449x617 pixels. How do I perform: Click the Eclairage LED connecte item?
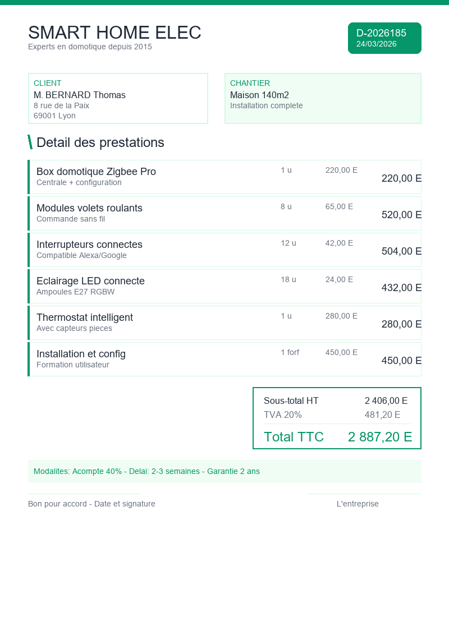tap(90, 281)
